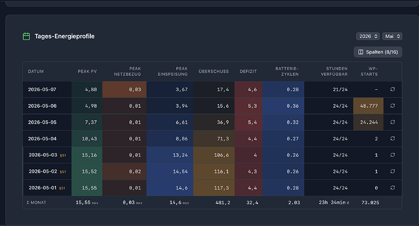Click the Überschuss value 106,6
Image resolution: width=419 pixels, height=226 pixels.
pyautogui.click(x=221, y=155)
